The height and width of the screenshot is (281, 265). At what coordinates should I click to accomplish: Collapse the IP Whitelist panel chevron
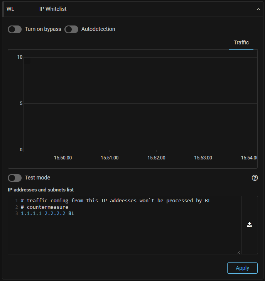click(x=258, y=9)
